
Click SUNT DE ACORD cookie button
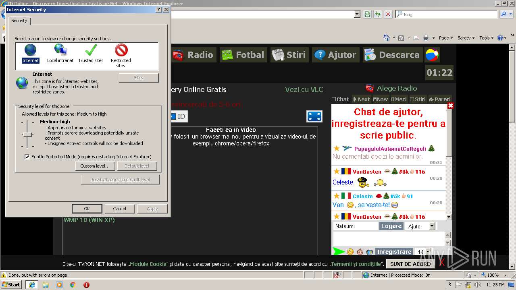411,264
